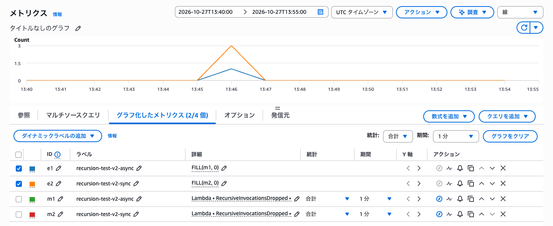Toggle the select-all metrics checkbox
Image resolution: width=553 pixels, height=226 pixels.
pyautogui.click(x=18, y=155)
